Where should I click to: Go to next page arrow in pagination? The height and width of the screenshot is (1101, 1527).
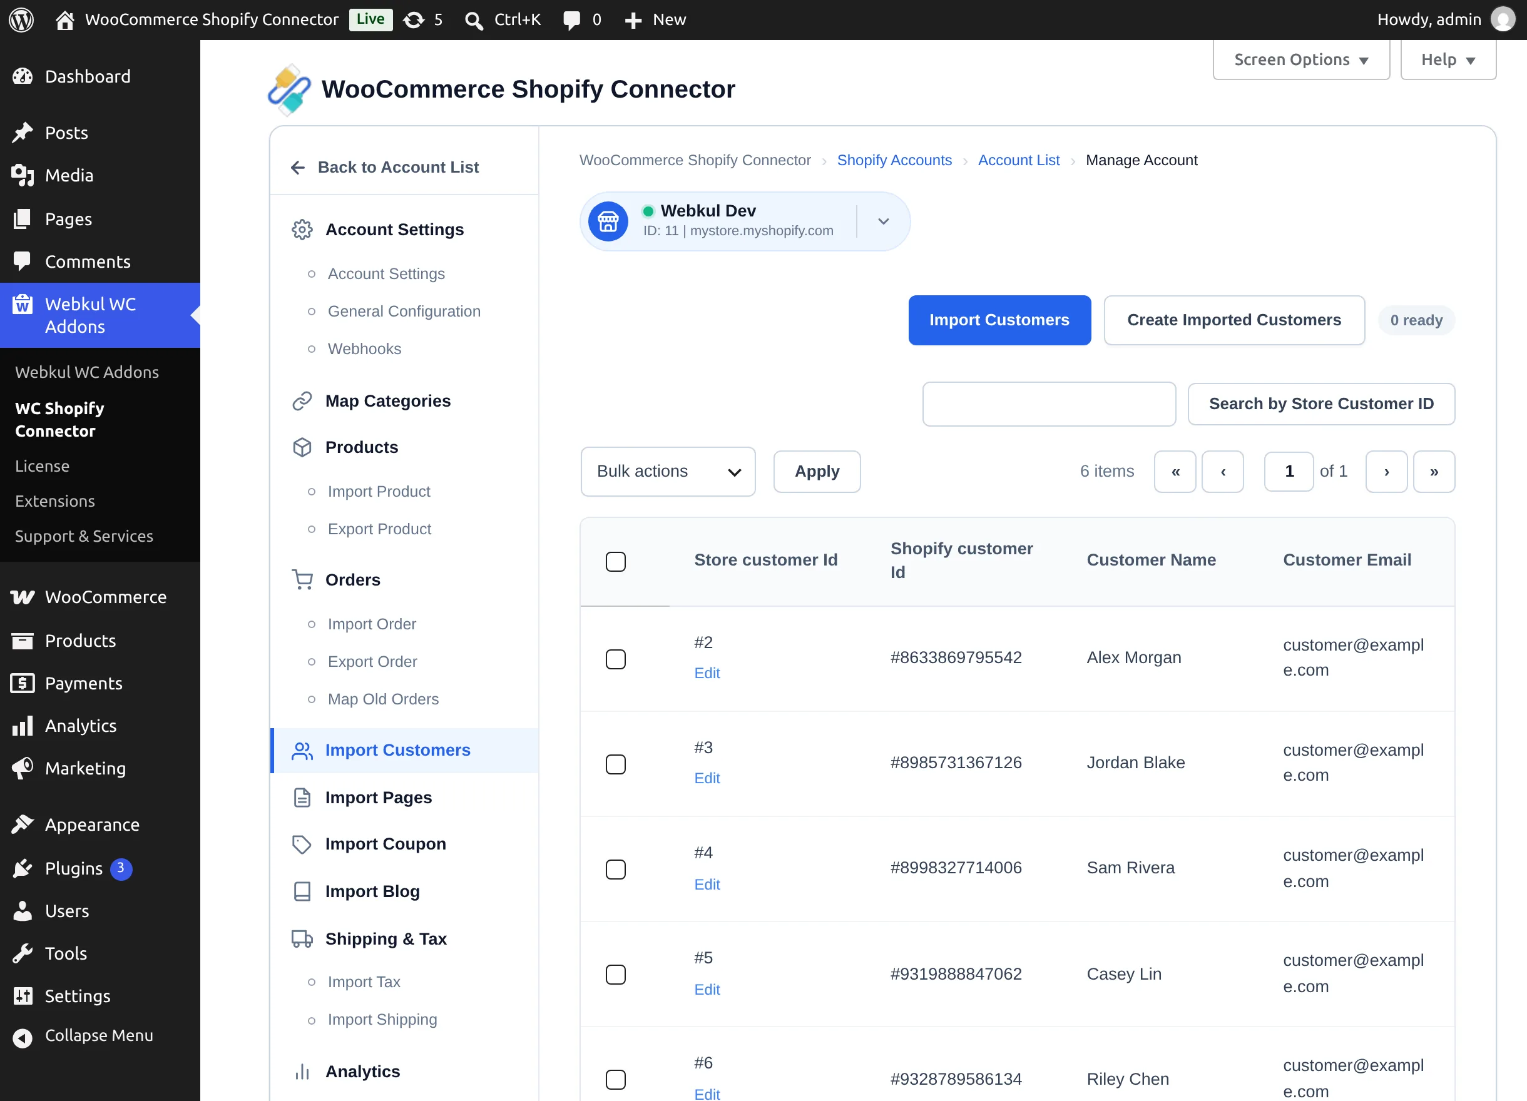[x=1386, y=471]
